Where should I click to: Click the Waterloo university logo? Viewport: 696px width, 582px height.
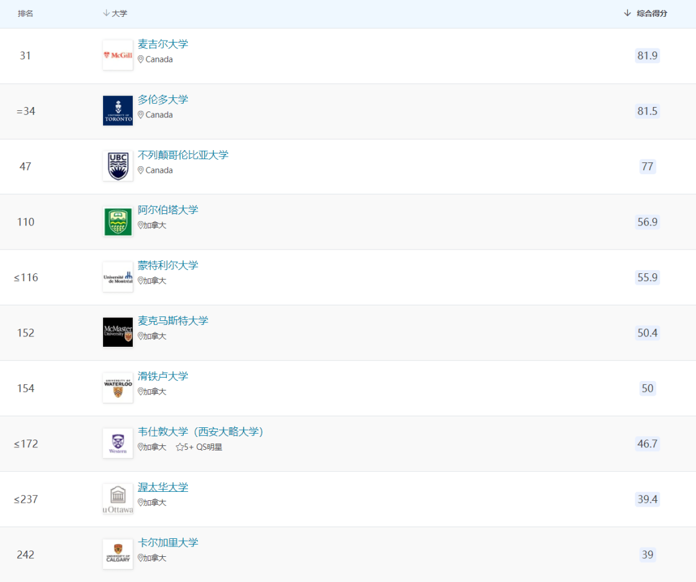[x=118, y=388]
